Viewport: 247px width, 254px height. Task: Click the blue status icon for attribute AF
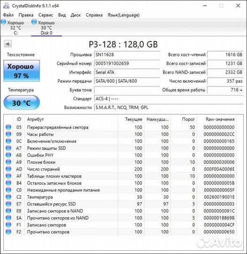point(8,176)
